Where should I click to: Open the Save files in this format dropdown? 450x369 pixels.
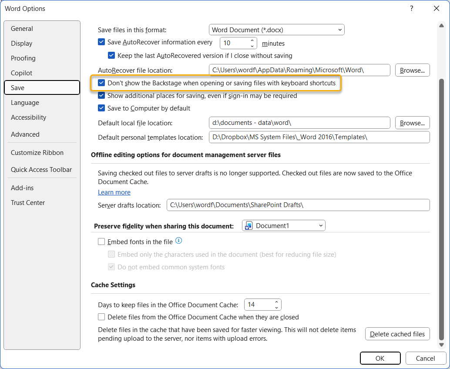(277, 30)
